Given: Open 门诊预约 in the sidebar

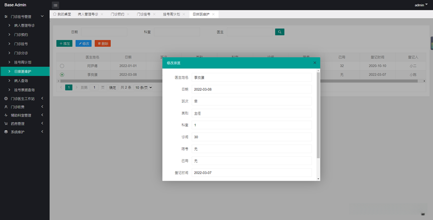Looking at the screenshot, I should [x=25, y=35].
